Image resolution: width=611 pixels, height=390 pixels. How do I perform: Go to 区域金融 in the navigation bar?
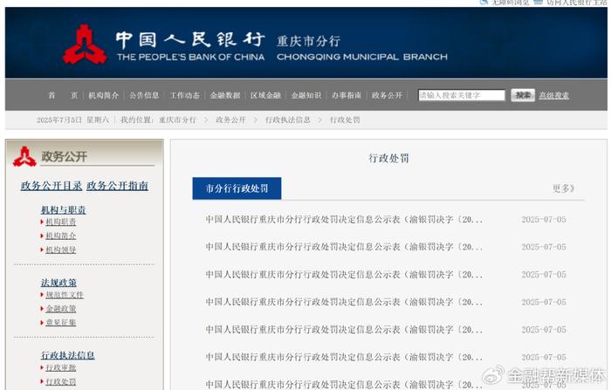coord(265,95)
